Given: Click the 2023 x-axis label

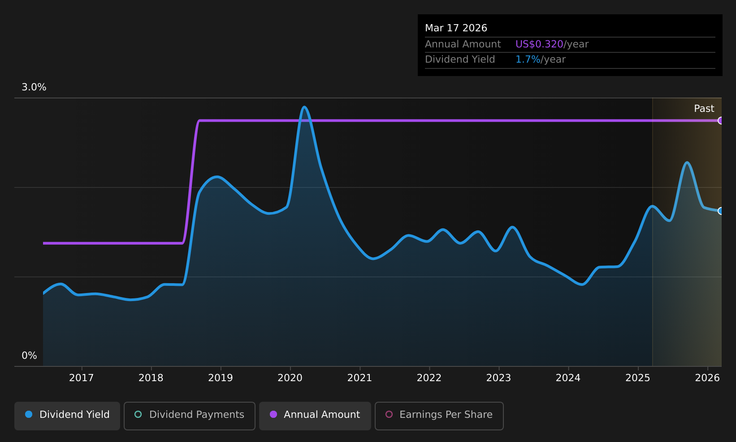Looking at the screenshot, I should (x=499, y=378).
